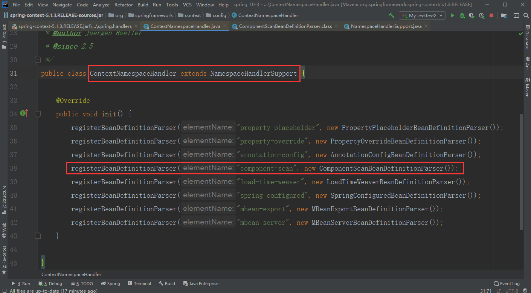Click the overridden-method gutter icon on line 34

coord(24,113)
